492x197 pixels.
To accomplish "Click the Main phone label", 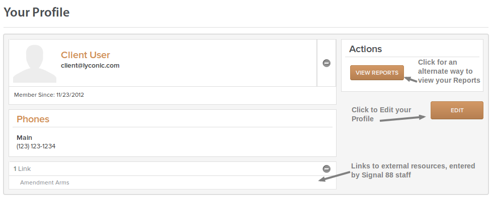I will 25,137.
